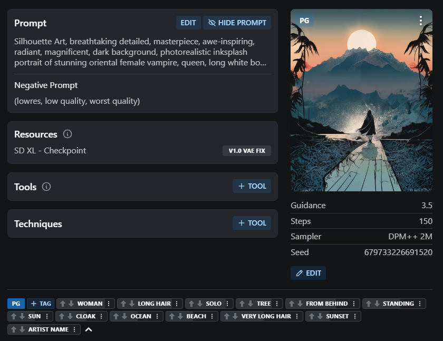Image resolution: width=443 pixels, height=341 pixels.
Task: Click the Tools info icon
Action: point(46,187)
